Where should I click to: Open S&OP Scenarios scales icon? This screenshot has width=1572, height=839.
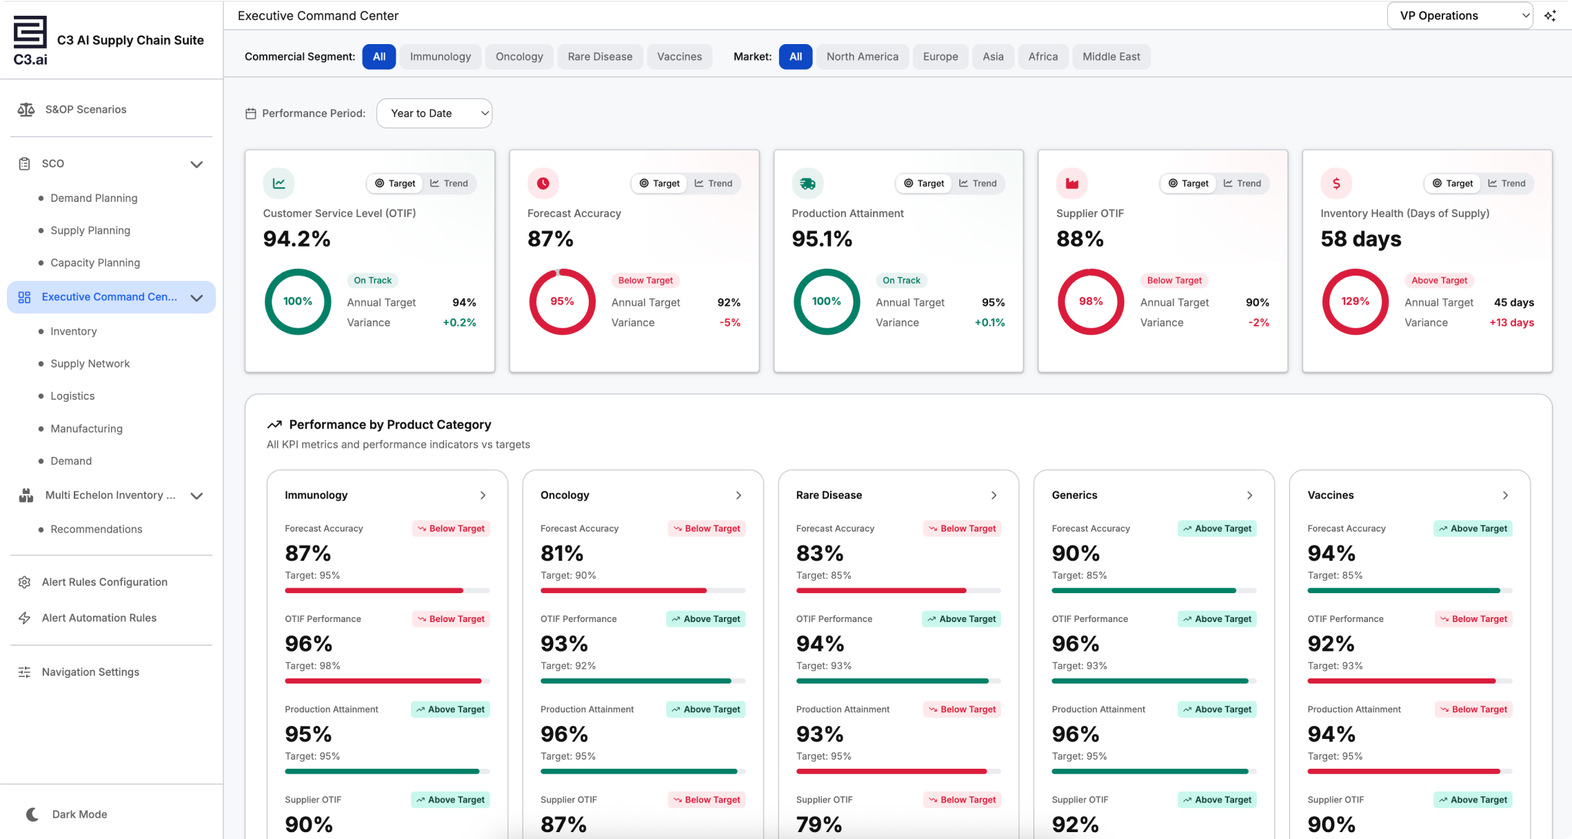pos(26,110)
